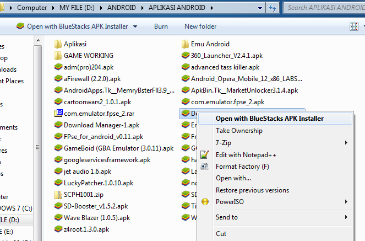Image resolution: width=365 pixels, height=241 pixels.
Task: Click the adm(pro)204.apk BlueStacks icon
Action: coord(58,67)
